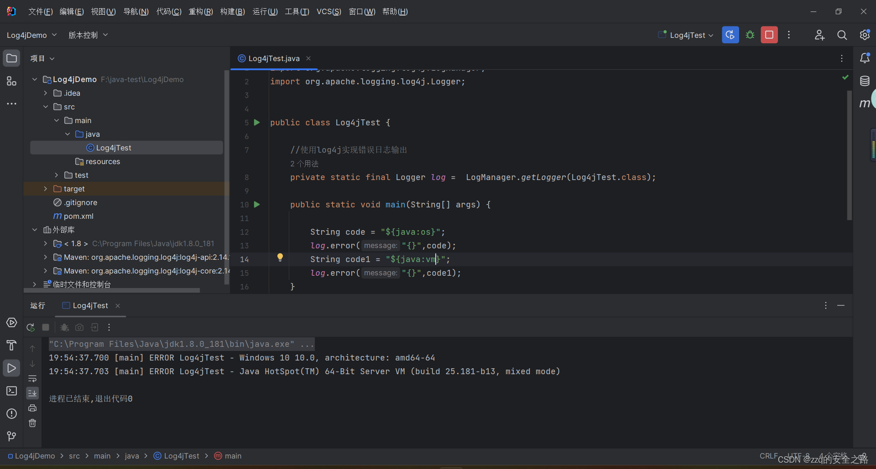Hide the Run tool window with minimize dash
The image size is (876, 469).
[x=841, y=305]
